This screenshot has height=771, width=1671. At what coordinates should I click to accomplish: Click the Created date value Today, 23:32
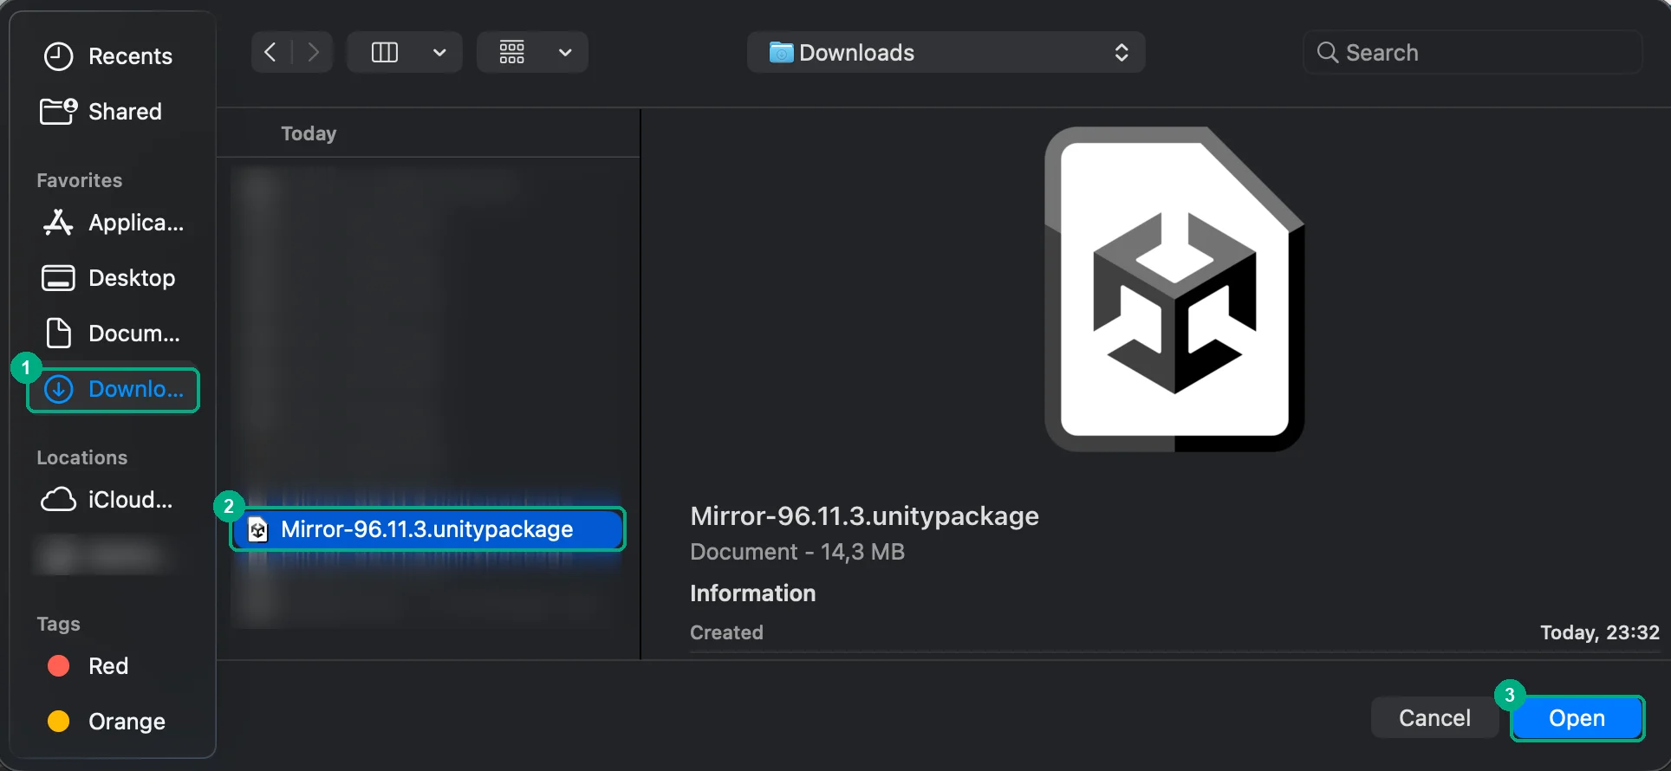[x=1599, y=632]
